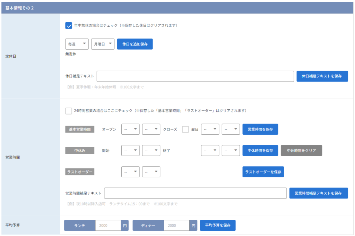Open the 中休み 終了 minute dropdown
The height and width of the screenshot is (236, 355).
(231, 151)
